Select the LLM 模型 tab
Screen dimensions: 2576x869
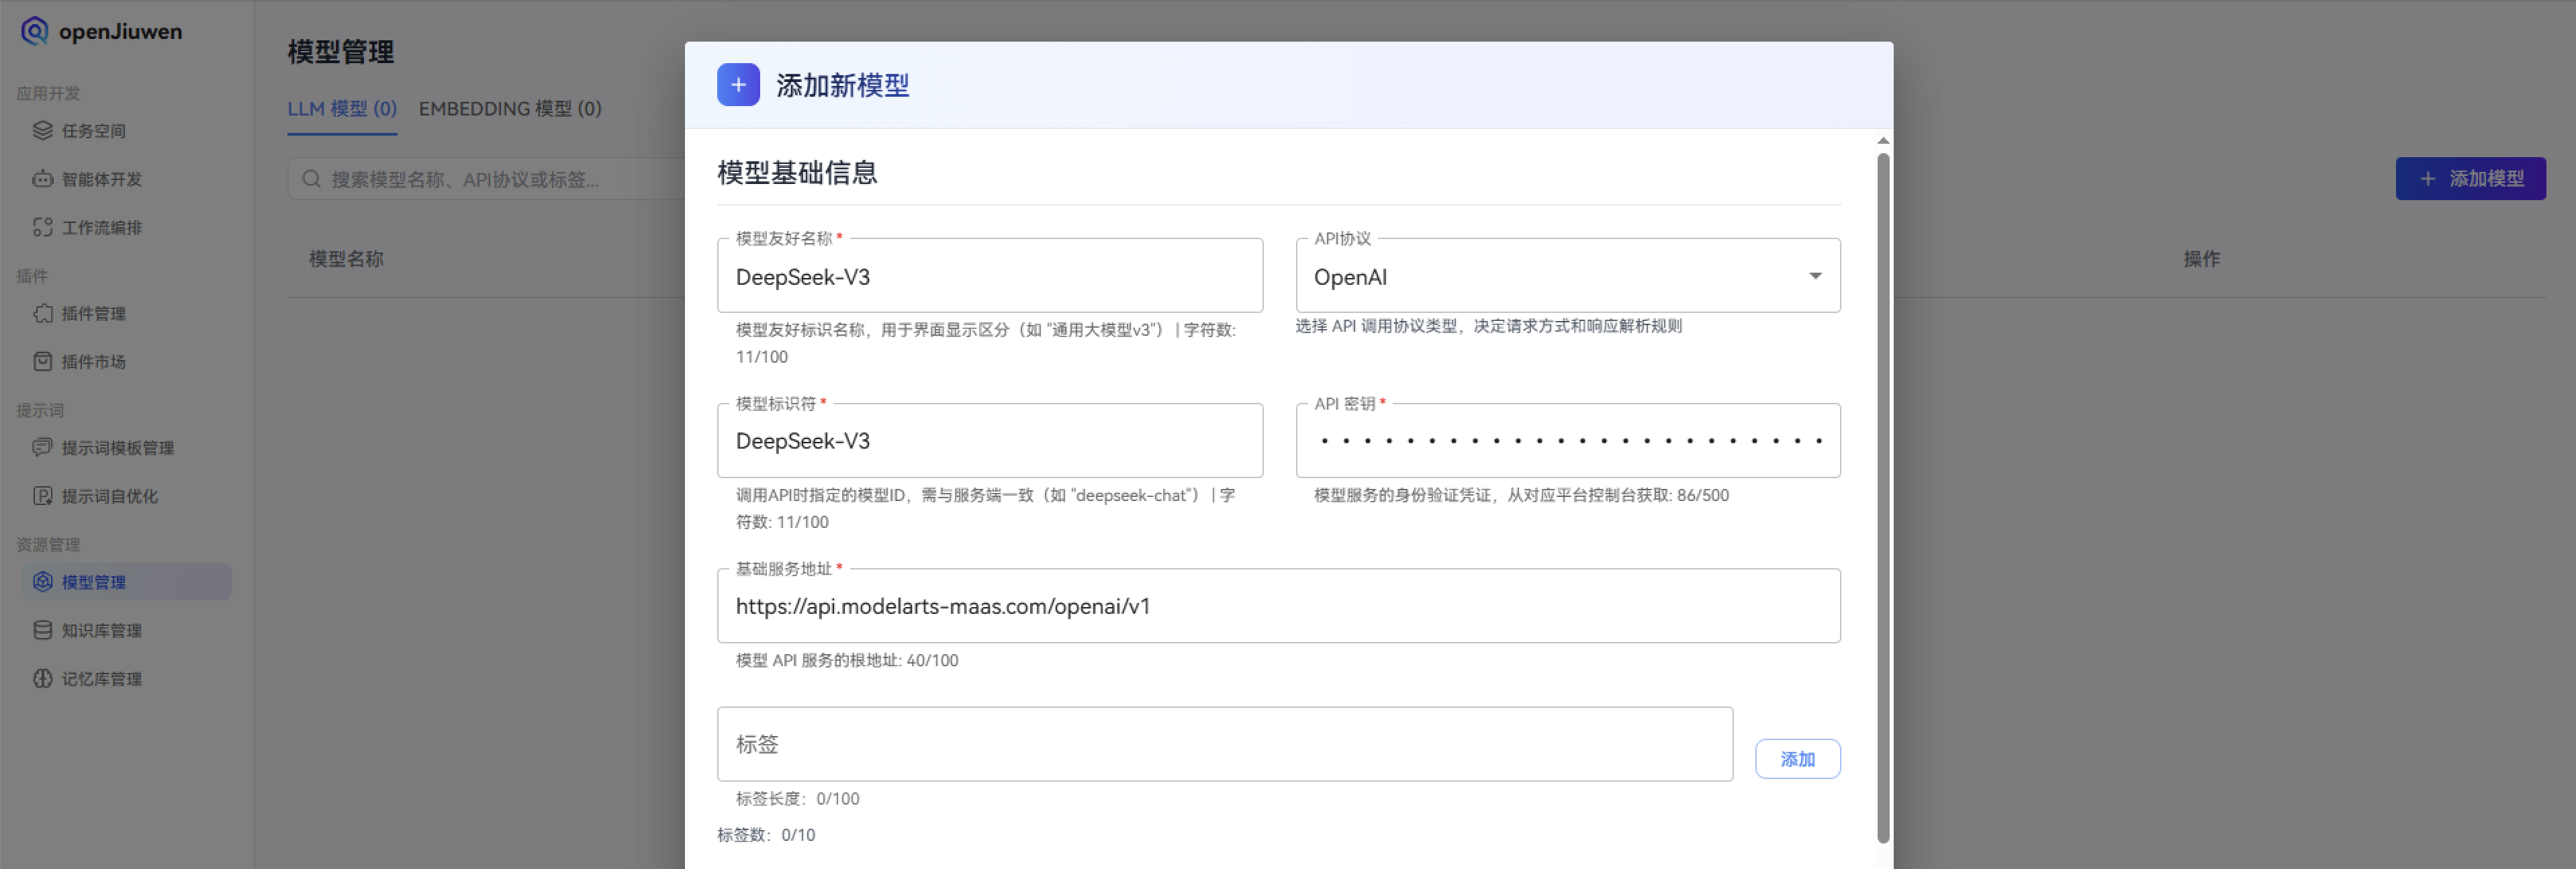pyautogui.click(x=342, y=109)
